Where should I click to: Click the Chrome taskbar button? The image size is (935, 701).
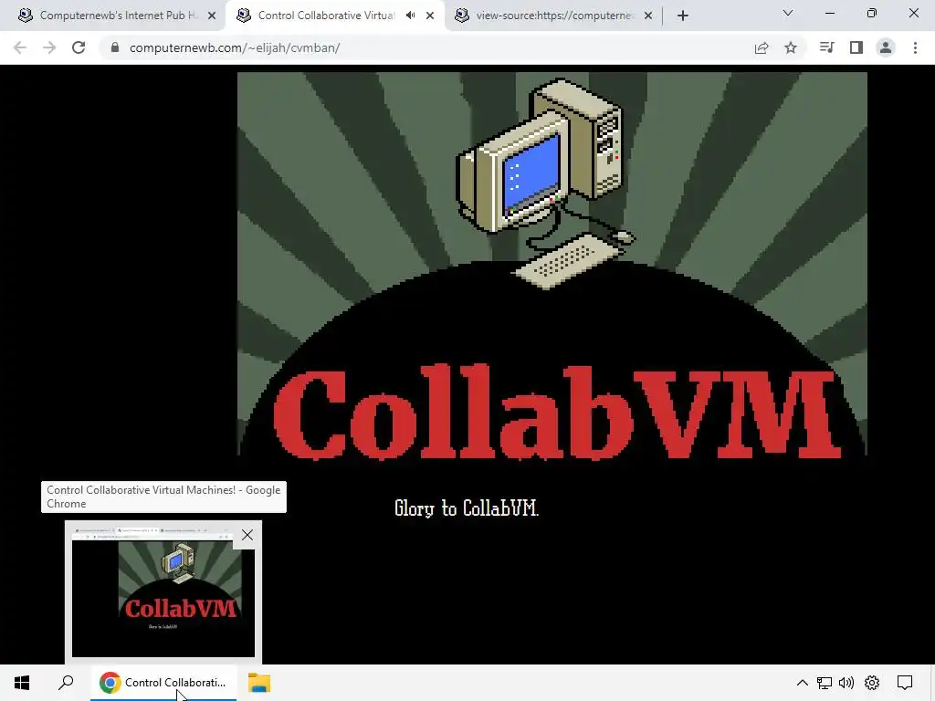coord(163,683)
